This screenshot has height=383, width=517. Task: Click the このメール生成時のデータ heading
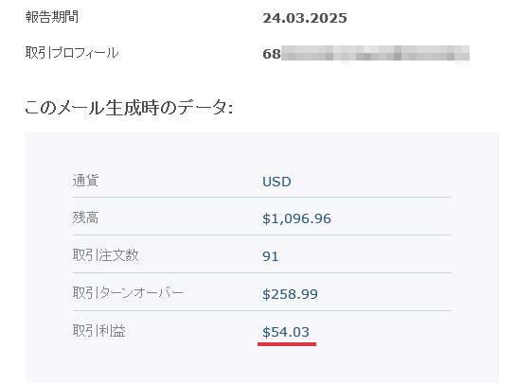129,108
